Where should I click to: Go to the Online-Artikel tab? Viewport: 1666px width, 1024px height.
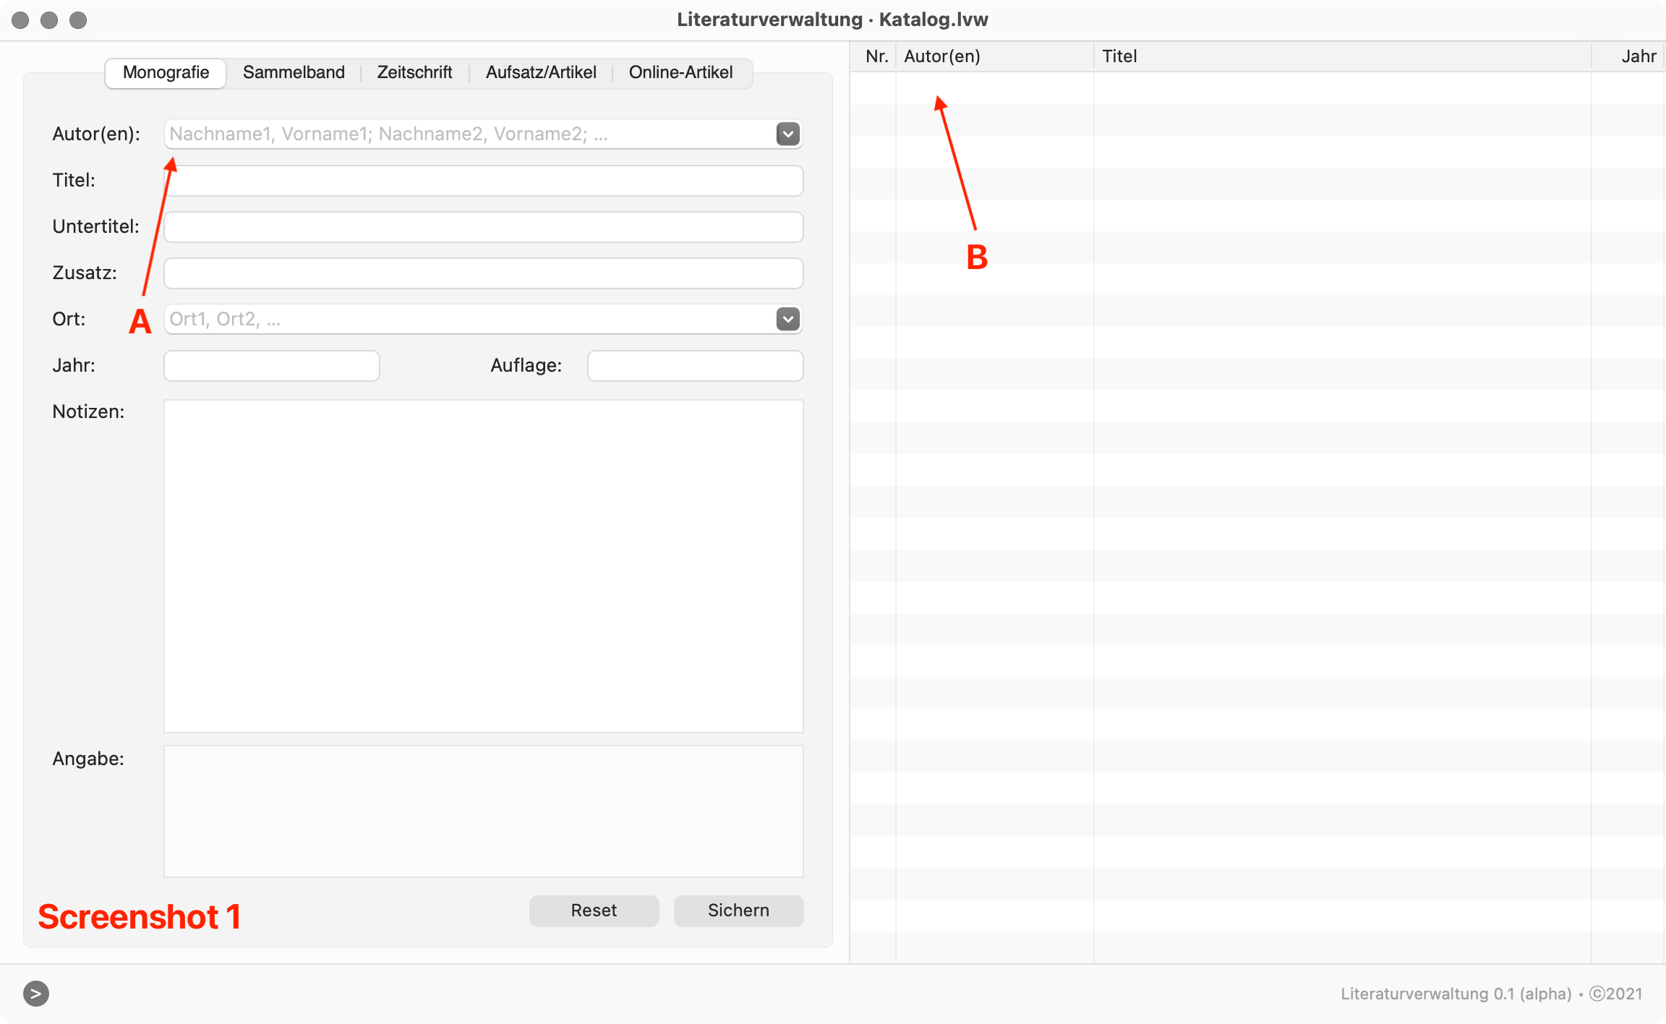click(680, 72)
